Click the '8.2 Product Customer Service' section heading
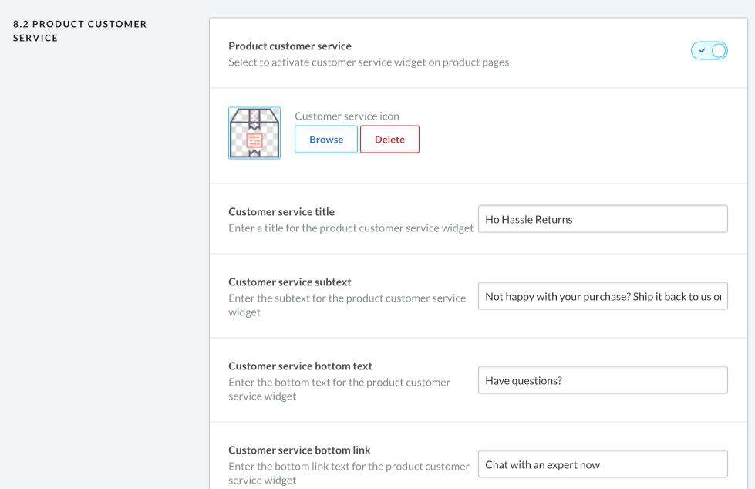The height and width of the screenshot is (489, 755). (79, 31)
